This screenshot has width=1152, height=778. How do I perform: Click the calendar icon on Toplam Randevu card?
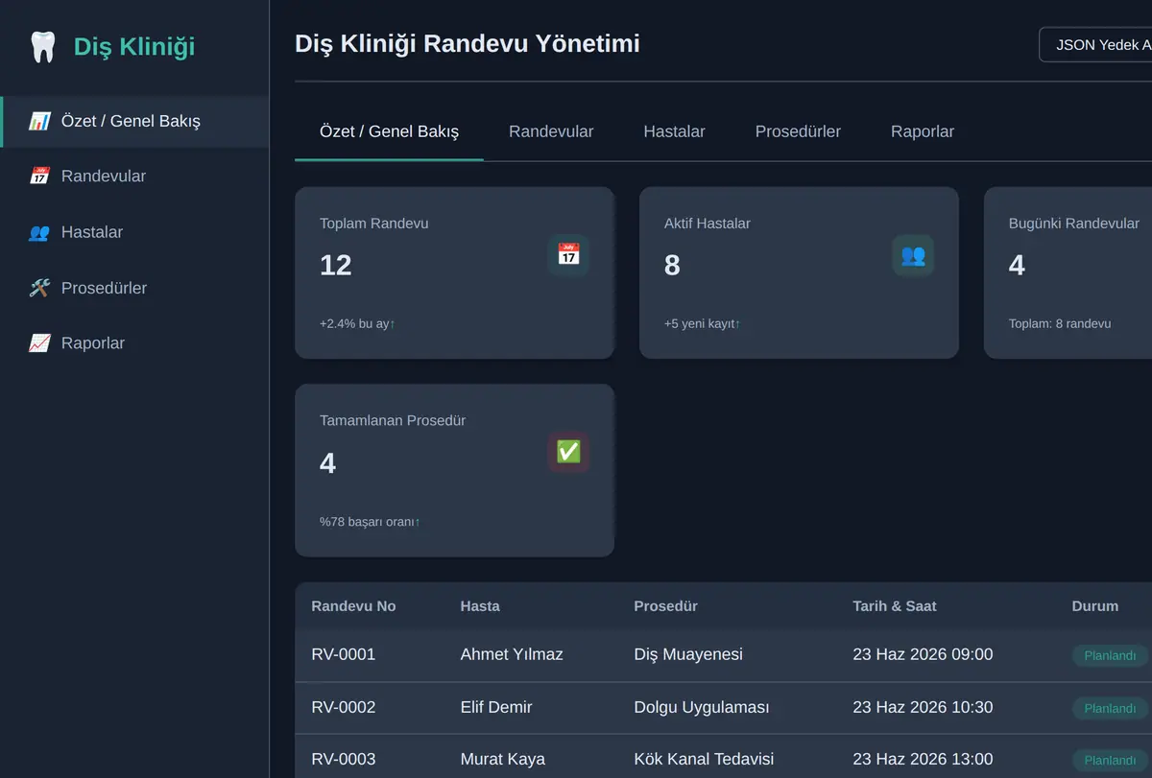pos(568,254)
